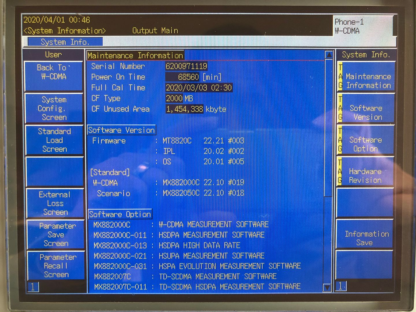Click the scroll up arrow of the information list
Viewport: 416px width, 312px height.
tap(328, 55)
